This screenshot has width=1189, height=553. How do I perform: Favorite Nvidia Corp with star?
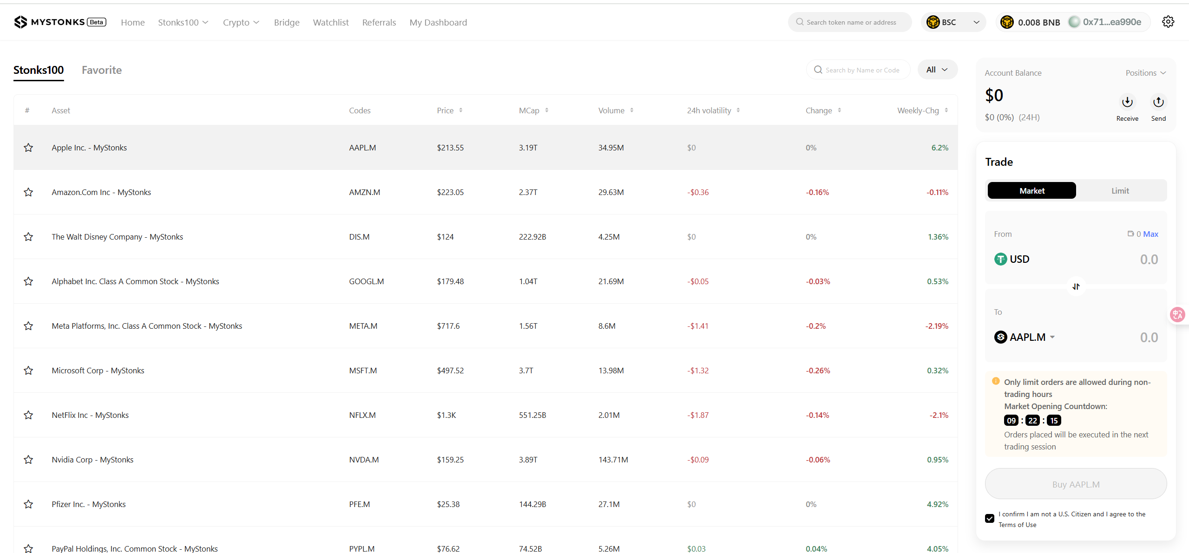pos(28,460)
